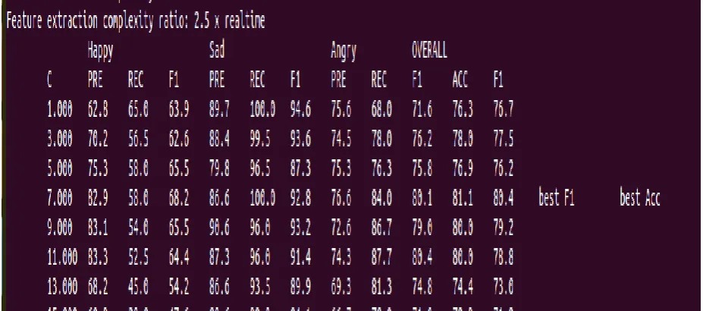Click value '99.5' in the 3.000 row

[x=260, y=139]
